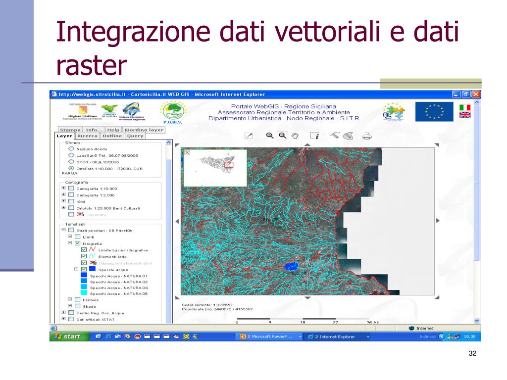Click the European Union flag logo

coord(434,111)
